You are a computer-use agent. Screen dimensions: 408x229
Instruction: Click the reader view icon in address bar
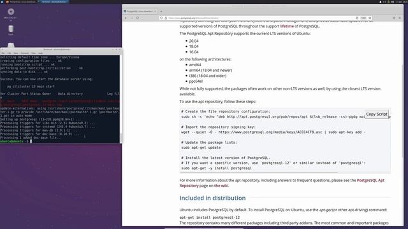357,18
